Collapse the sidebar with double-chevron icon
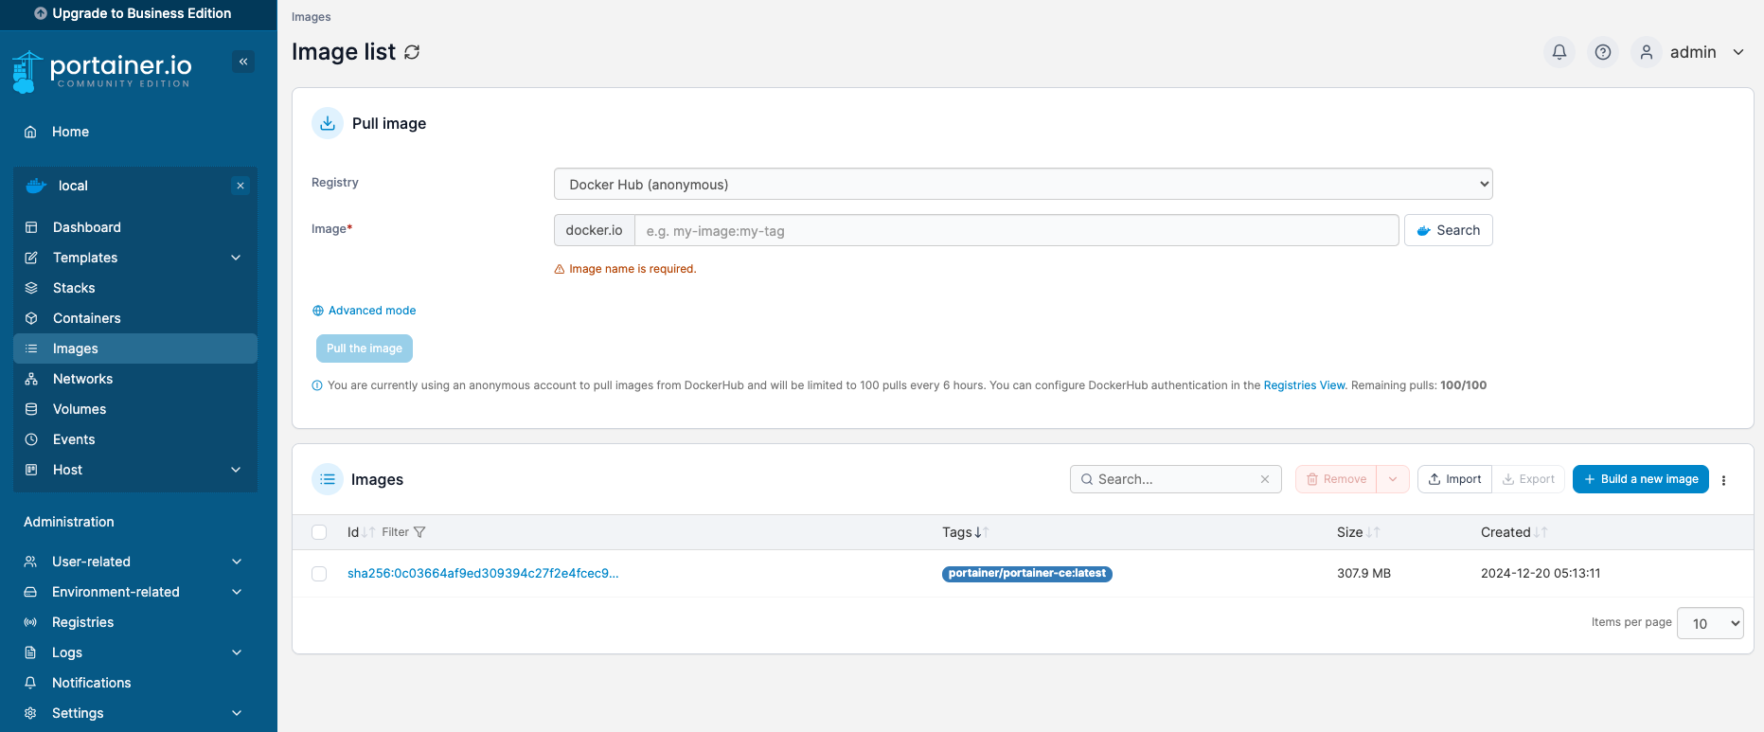 point(243,62)
